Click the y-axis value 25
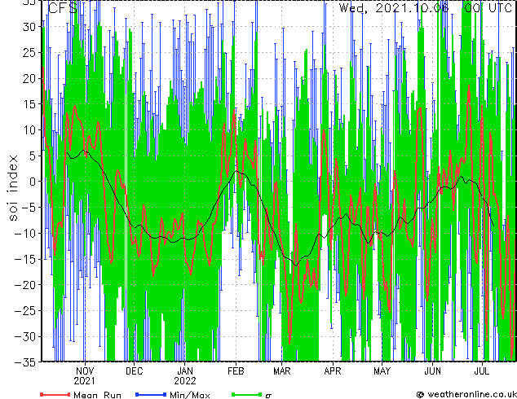The width and height of the screenshot is (517, 399). click(x=29, y=52)
